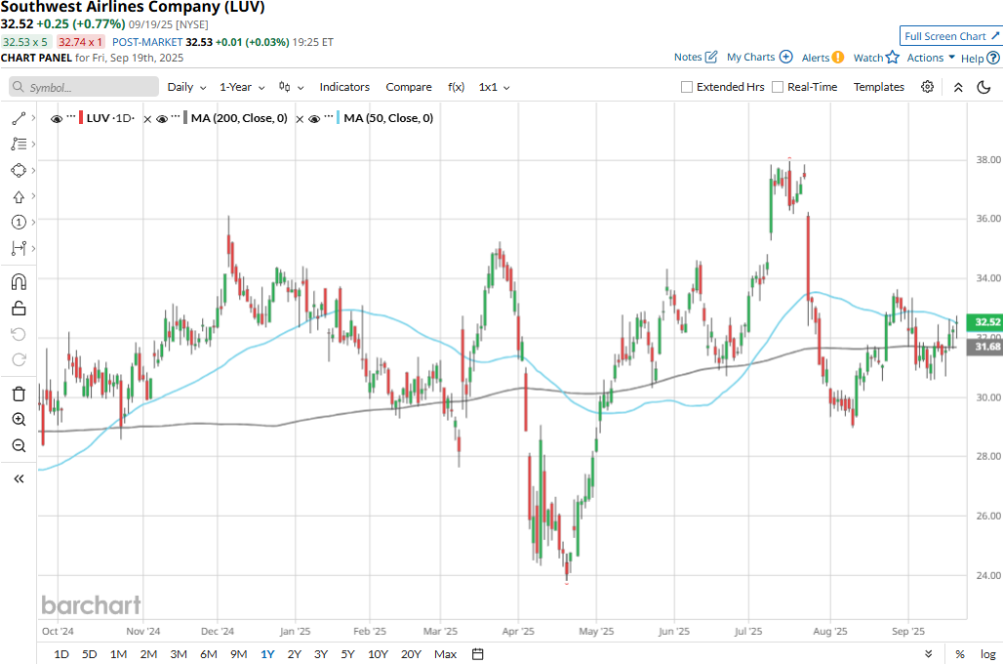Open the candlestick chart type selector
This screenshot has height=664, width=1003.
(291, 87)
